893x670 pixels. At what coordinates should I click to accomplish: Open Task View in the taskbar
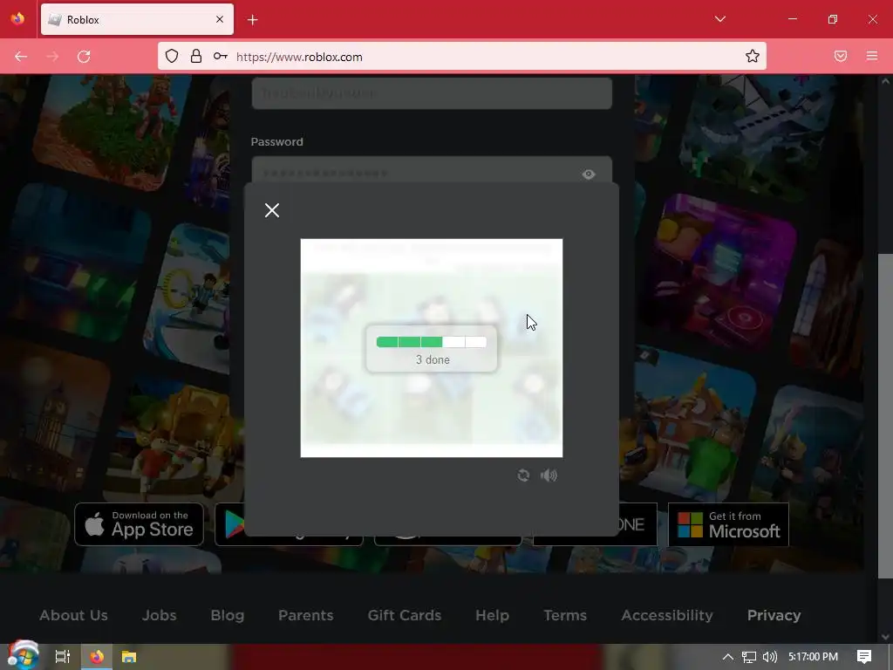coord(62,656)
